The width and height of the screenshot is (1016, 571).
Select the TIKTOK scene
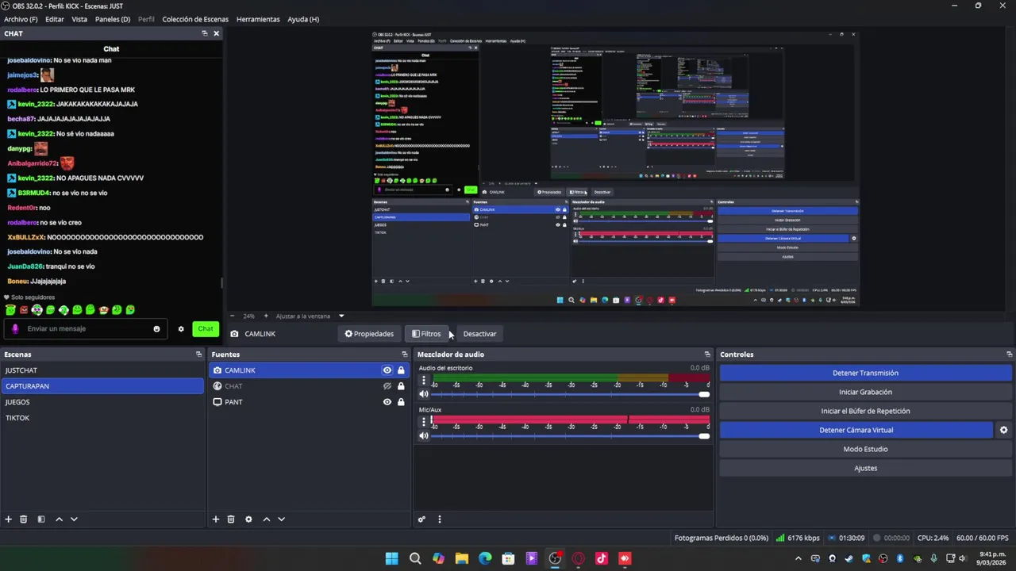102,418
